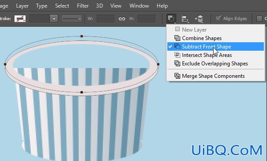The width and height of the screenshot is (267, 161).
Task: Open the Type menu
Action: (41, 6)
